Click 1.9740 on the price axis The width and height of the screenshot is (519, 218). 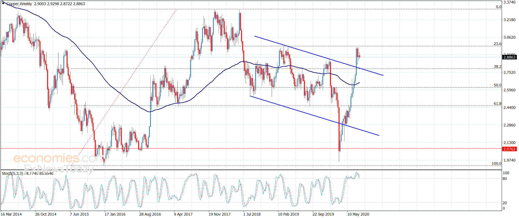click(x=509, y=160)
